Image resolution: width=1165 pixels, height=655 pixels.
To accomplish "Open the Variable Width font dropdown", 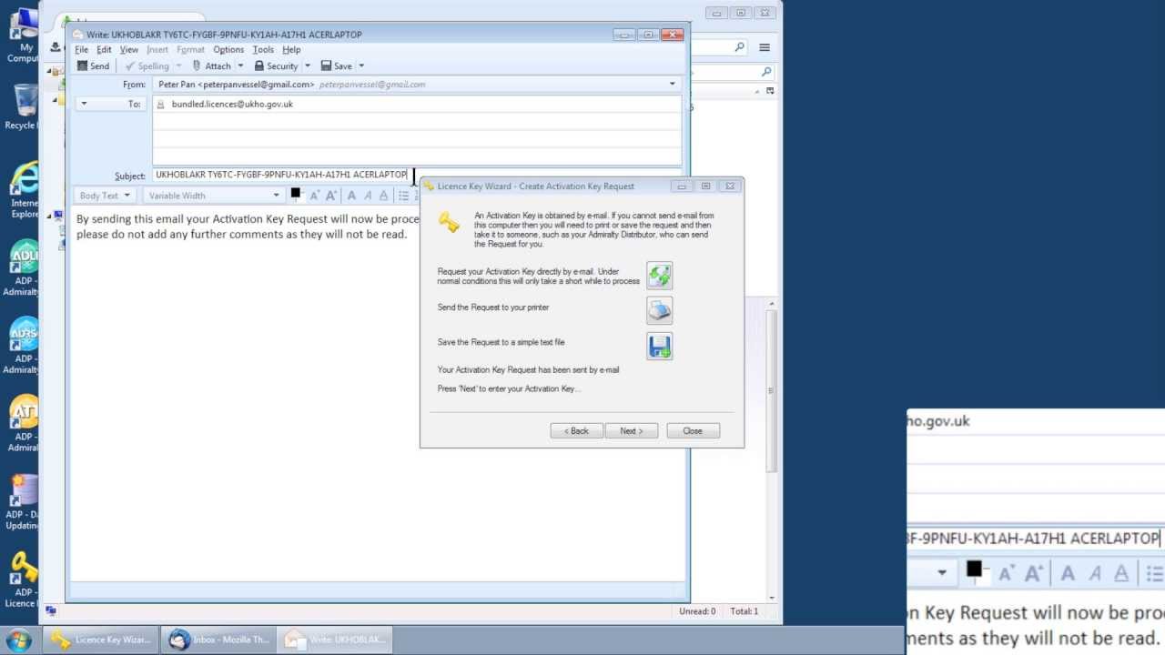I will pyautogui.click(x=215, y=196).
